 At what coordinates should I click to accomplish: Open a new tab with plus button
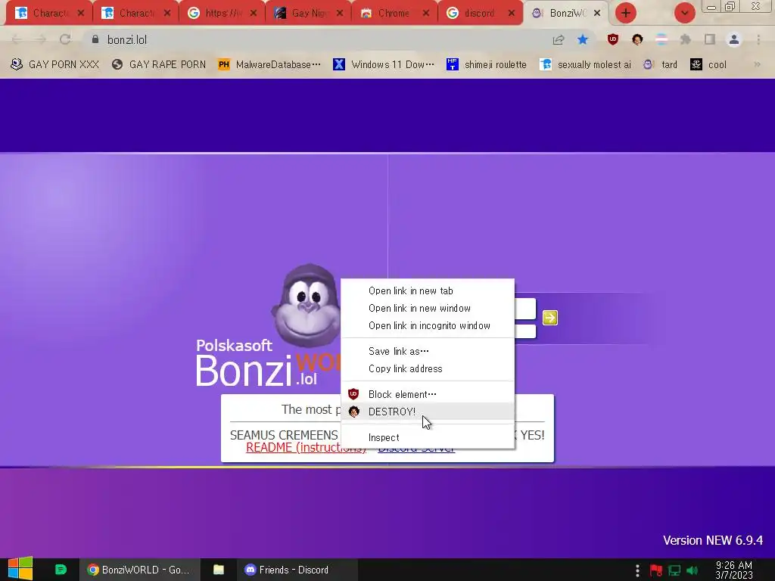click(x=626, y=13)
